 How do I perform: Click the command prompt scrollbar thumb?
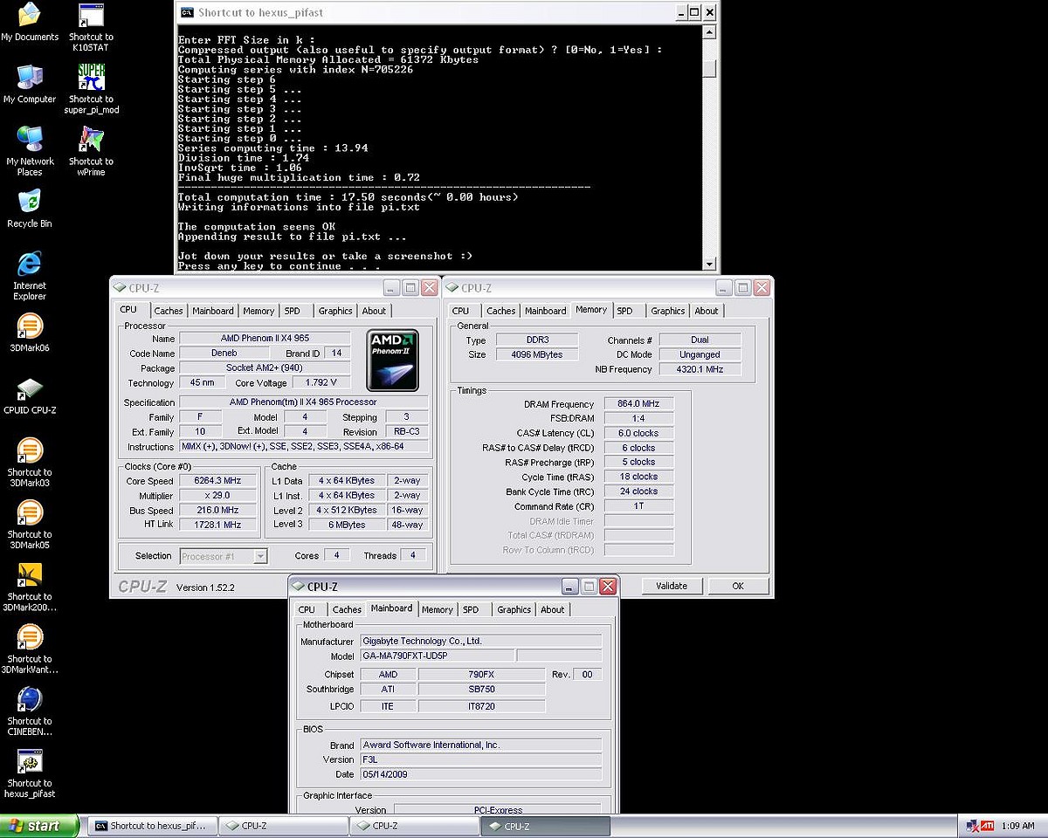709,70
